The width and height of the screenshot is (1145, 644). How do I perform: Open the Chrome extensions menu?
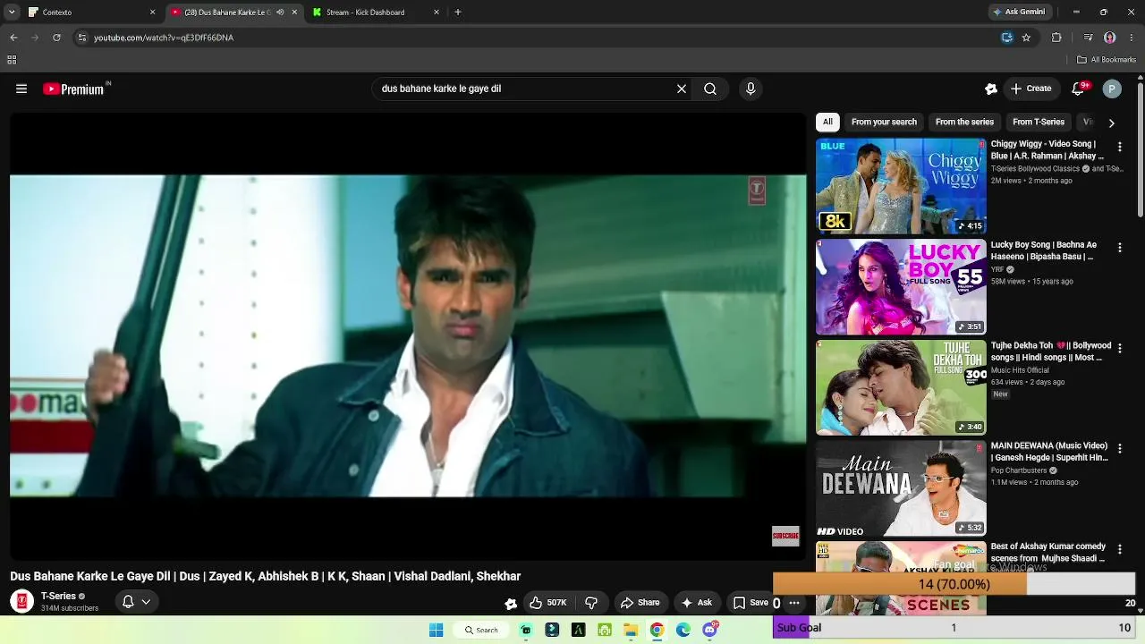1056,38
